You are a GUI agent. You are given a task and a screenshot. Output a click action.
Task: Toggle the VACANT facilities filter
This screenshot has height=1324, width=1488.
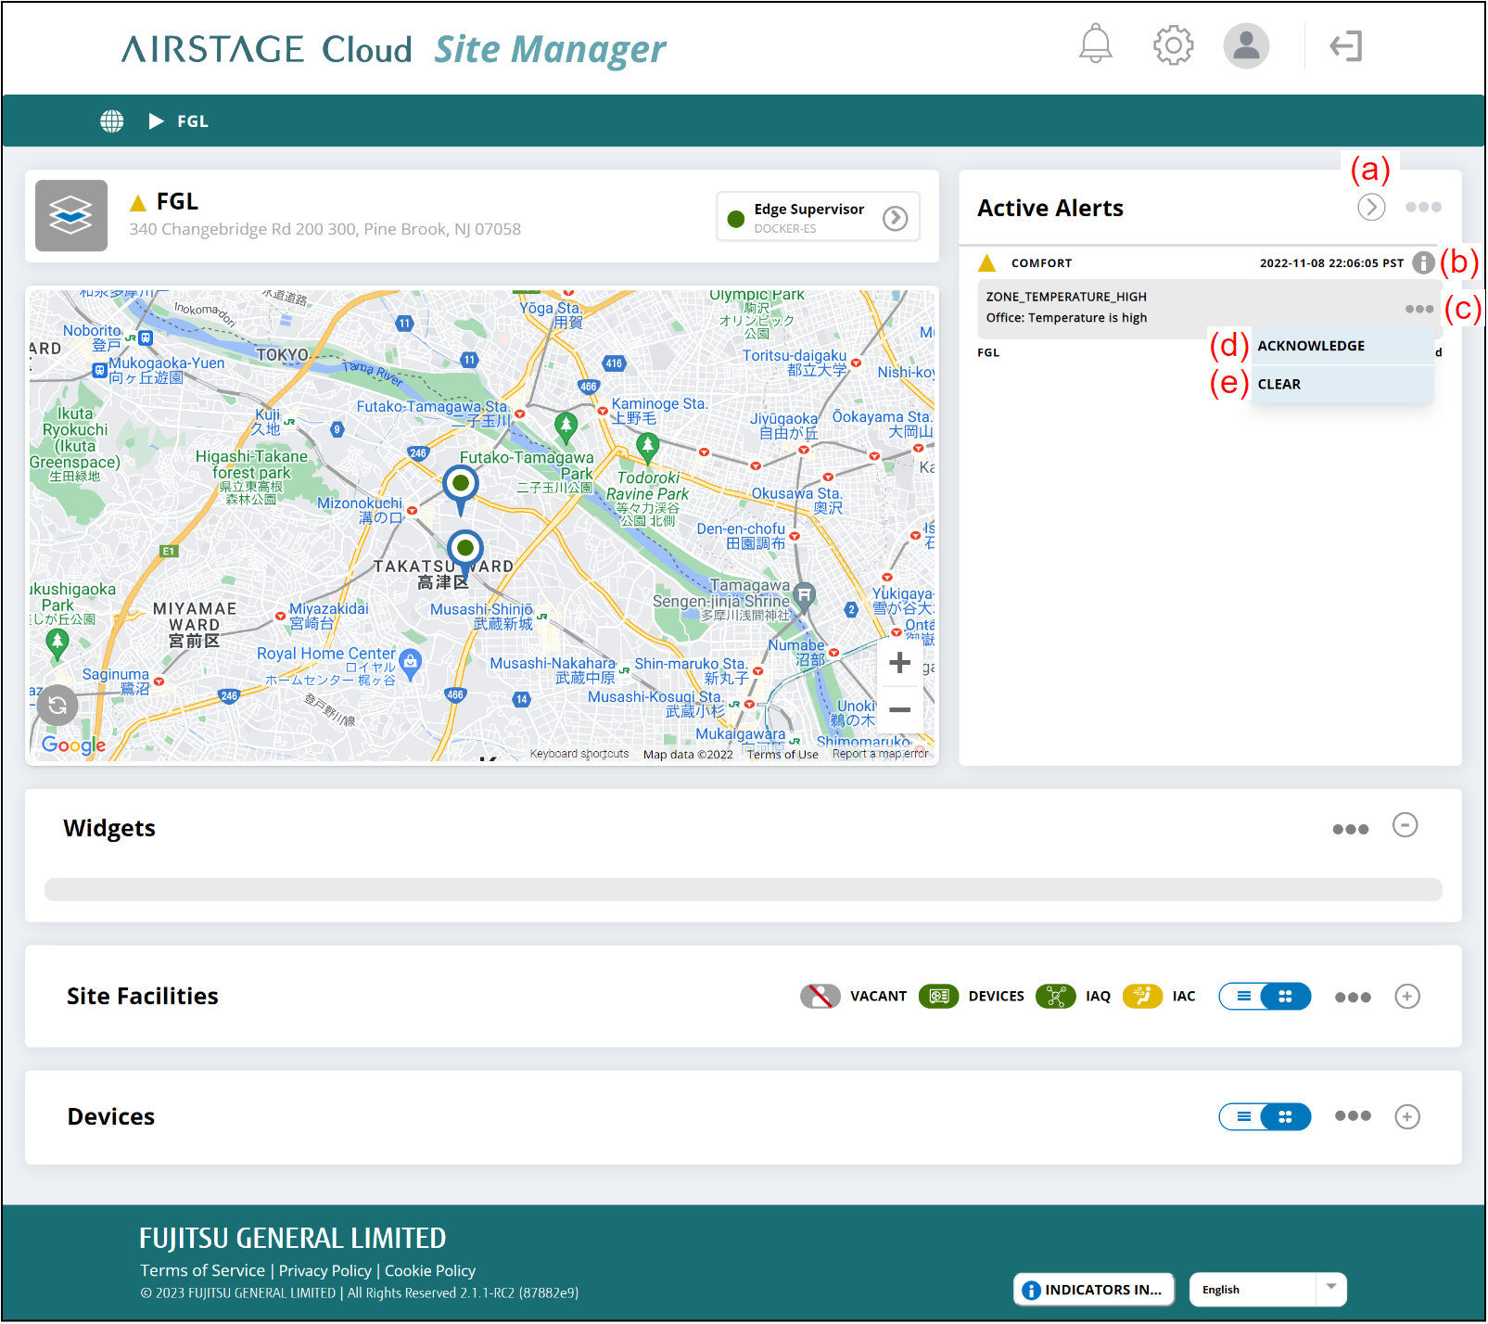tap(820, 997)
